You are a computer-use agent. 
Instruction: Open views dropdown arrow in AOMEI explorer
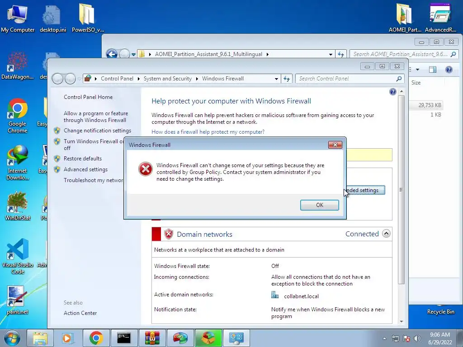point(417,70)
